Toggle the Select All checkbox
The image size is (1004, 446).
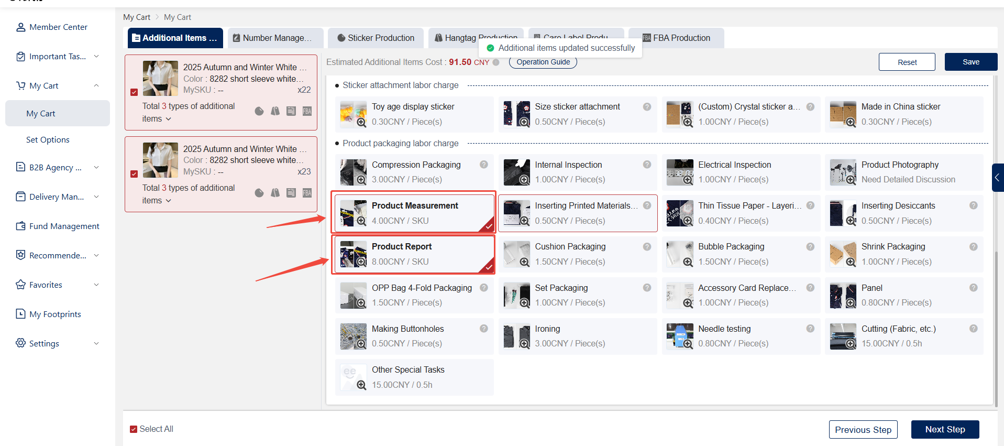click(134, 429)
